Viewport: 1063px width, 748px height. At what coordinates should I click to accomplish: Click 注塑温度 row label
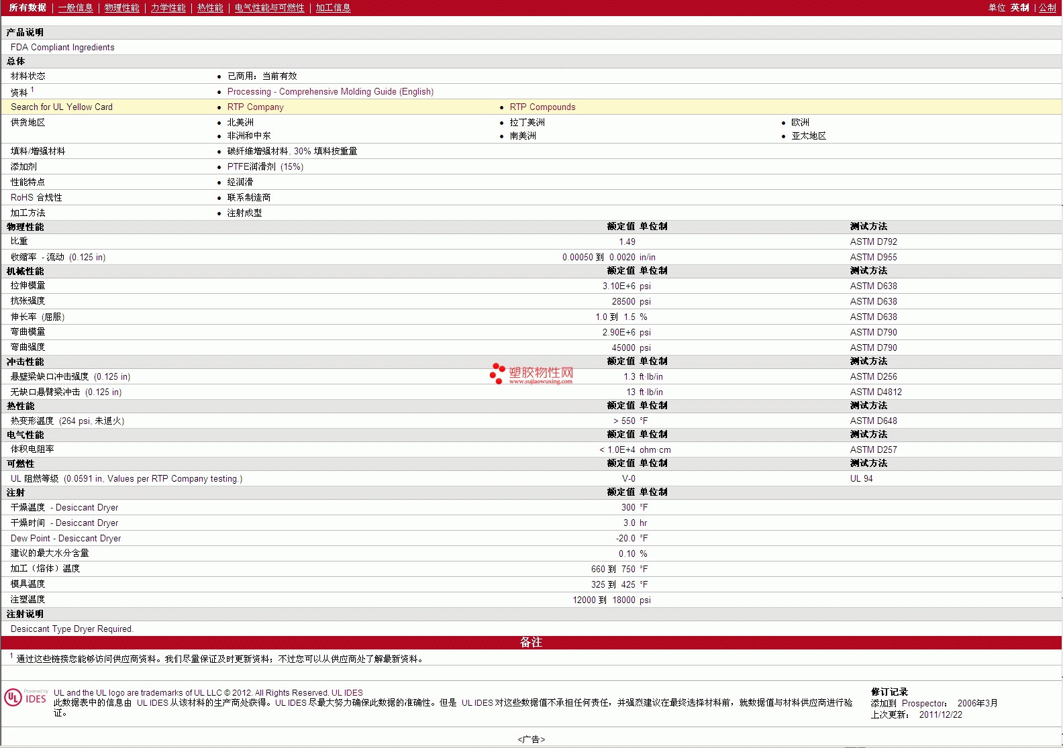[28, 600]
